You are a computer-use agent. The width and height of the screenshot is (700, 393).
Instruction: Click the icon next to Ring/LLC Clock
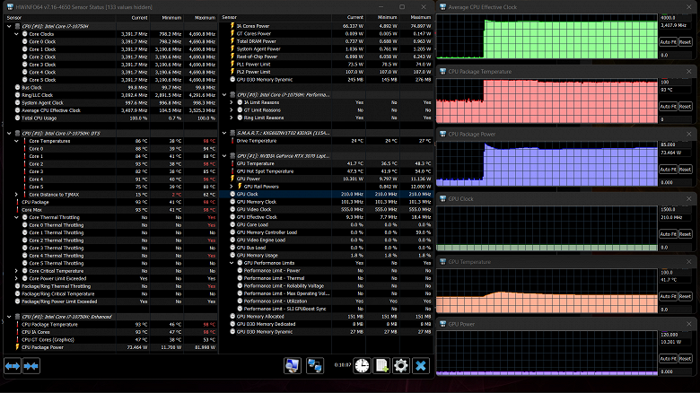coord(17,95)
